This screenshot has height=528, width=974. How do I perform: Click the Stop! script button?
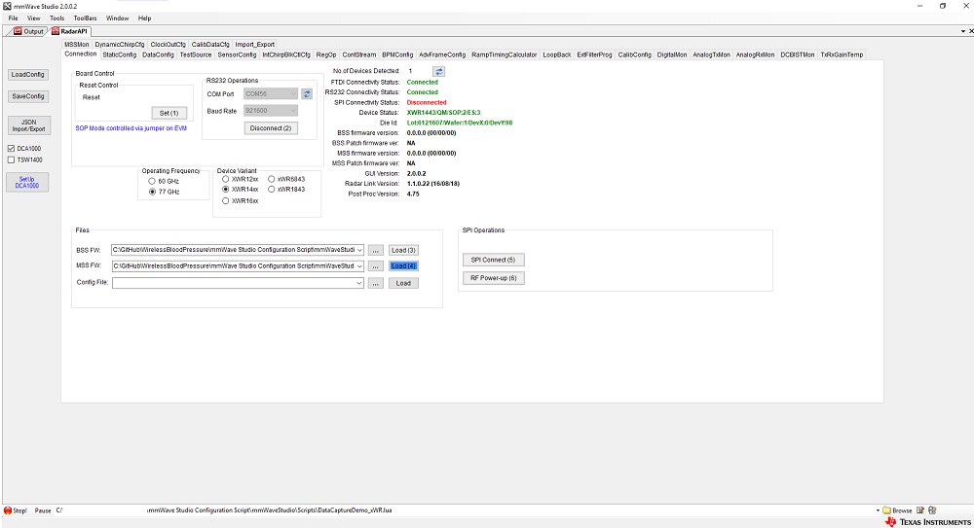[16, 510]
